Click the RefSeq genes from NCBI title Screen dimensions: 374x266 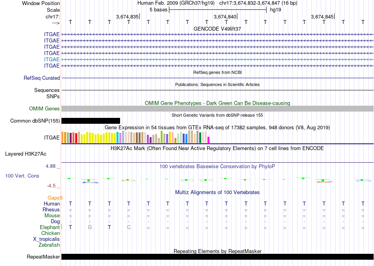pyautogui.click(x=217, y=72)
